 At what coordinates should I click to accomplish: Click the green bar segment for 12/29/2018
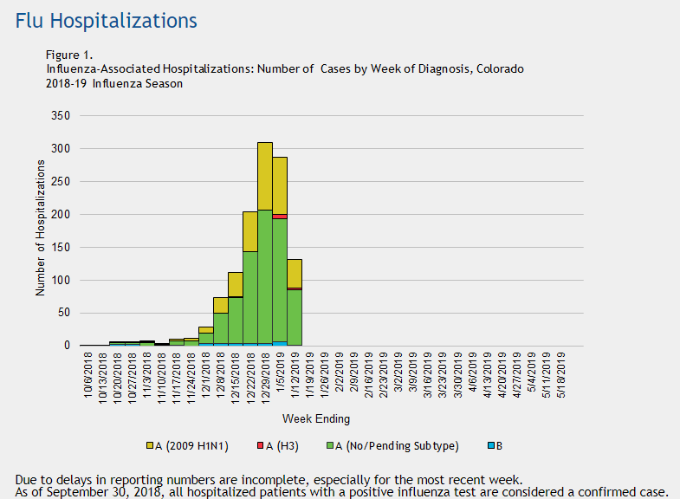tap(265, 275)
